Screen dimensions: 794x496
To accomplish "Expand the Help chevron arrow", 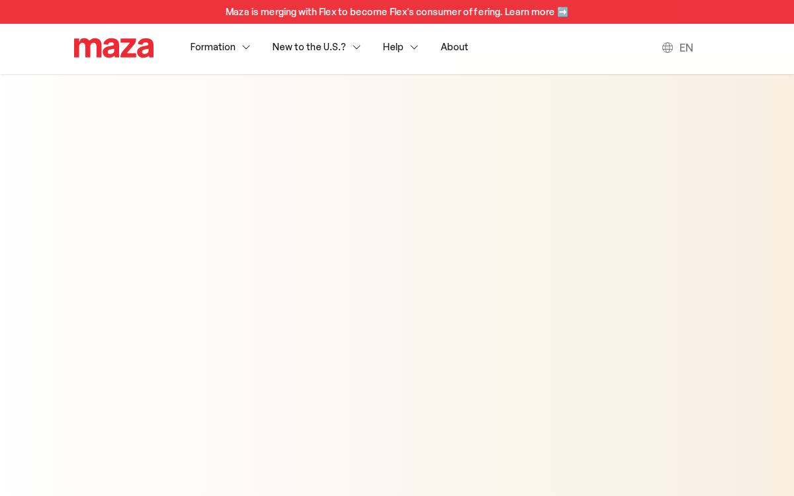I will (414, 48).
